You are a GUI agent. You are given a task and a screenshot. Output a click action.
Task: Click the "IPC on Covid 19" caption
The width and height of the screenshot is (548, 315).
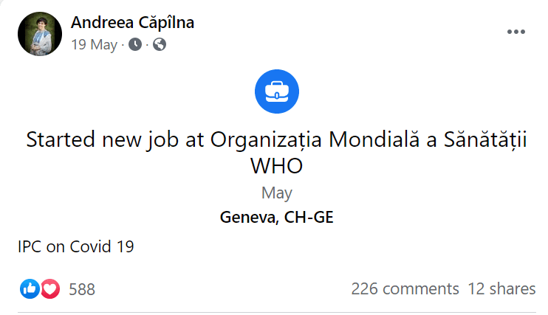click(75, 247)
